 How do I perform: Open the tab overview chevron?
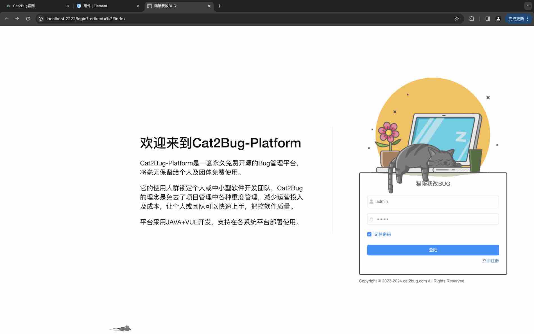[x=528, y=6]
